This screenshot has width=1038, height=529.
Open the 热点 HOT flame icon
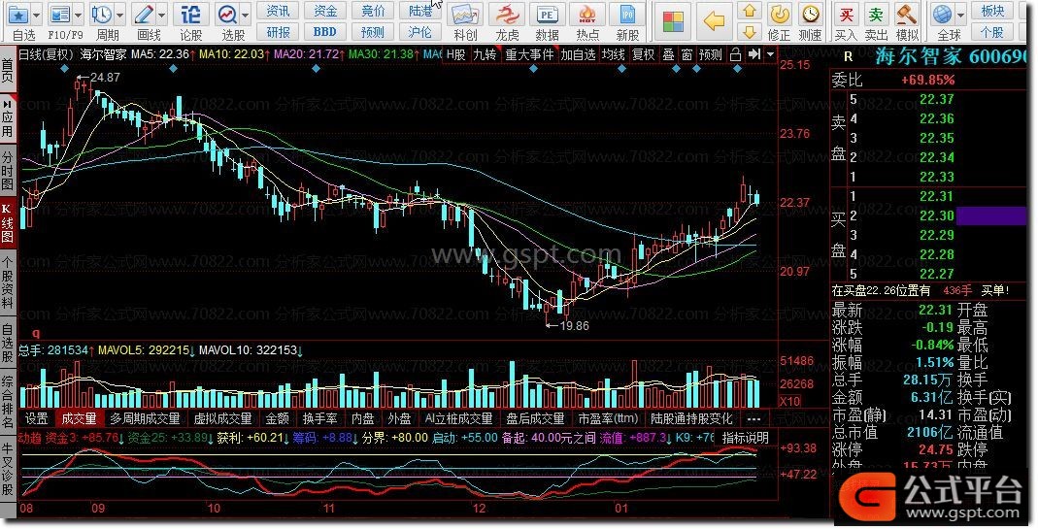pos(587,15)
